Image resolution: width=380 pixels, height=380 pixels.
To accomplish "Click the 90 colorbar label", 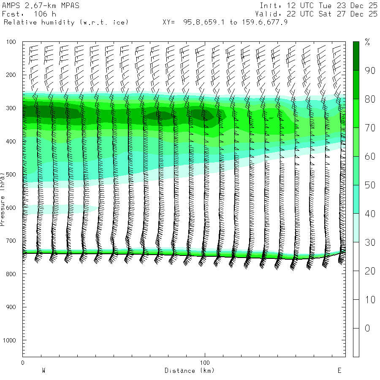I will (x=370, y=71).
